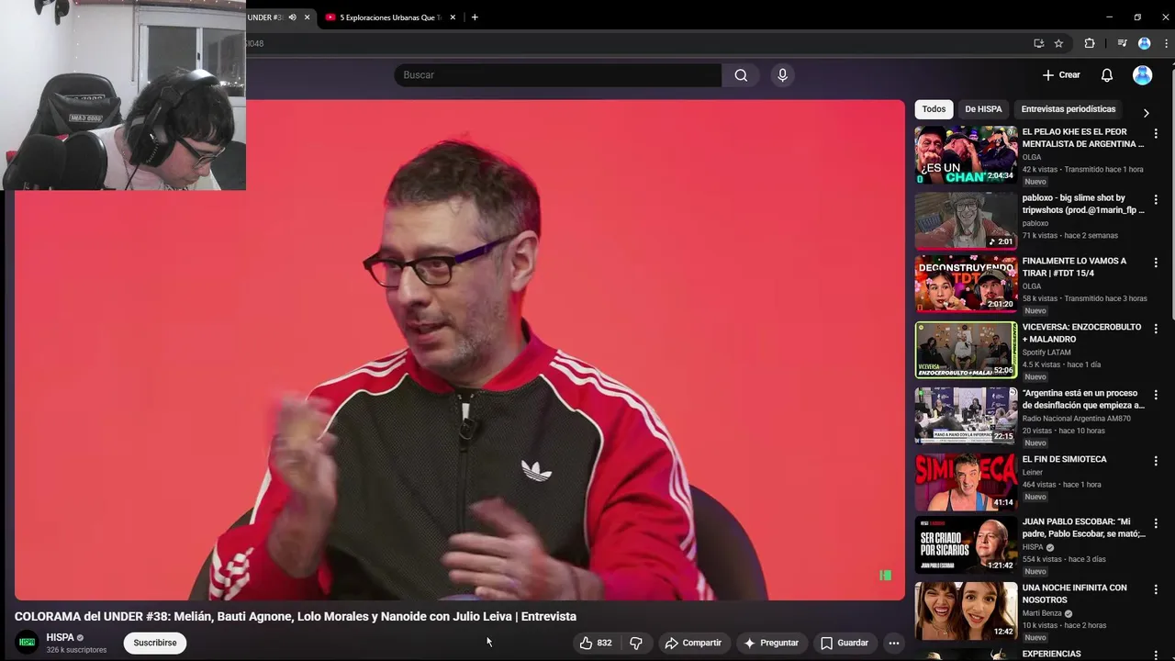Open options for pabloxo big slime video
The height and width of the screenshot is (661, 1175).
[x=1156, y=200]
